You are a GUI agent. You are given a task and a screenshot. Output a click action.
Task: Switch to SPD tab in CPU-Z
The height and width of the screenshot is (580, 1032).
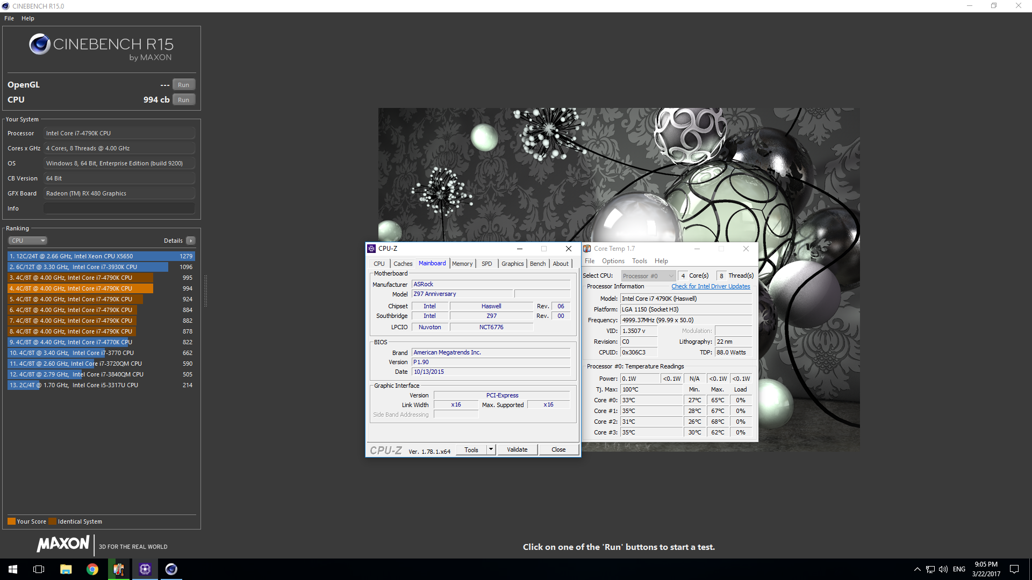[x=486, y=264]
